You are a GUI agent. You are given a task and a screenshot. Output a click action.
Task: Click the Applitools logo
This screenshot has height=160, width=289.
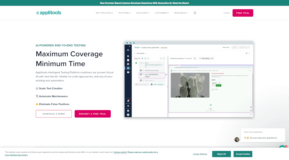pyautogui.click(x=48, y=13)
